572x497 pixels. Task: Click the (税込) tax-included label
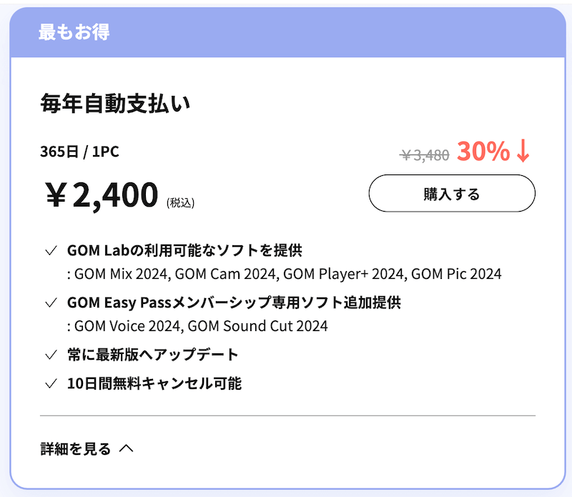click(x=181, y=202)
